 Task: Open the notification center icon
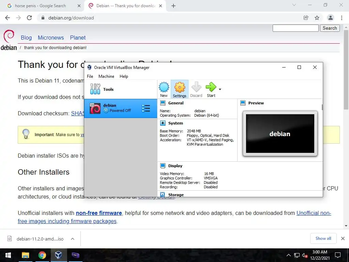338,255
